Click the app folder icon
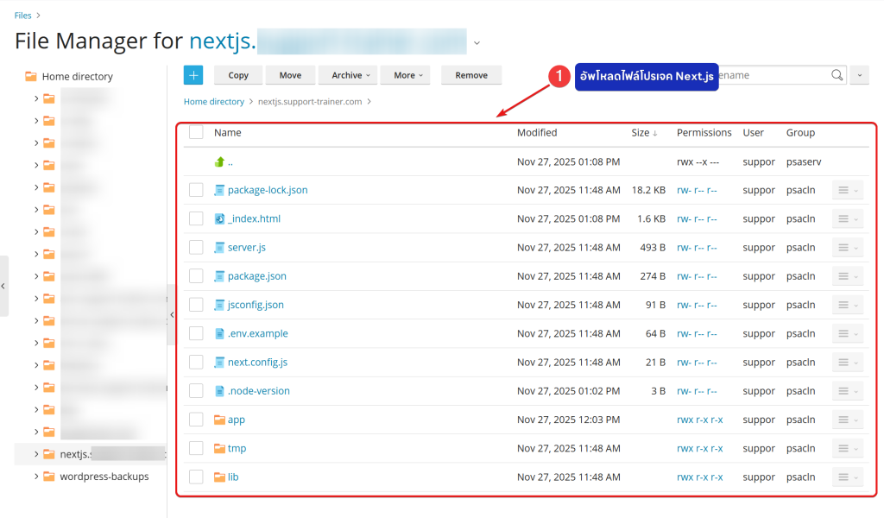 pyautogui.click(x=219, y=420)
